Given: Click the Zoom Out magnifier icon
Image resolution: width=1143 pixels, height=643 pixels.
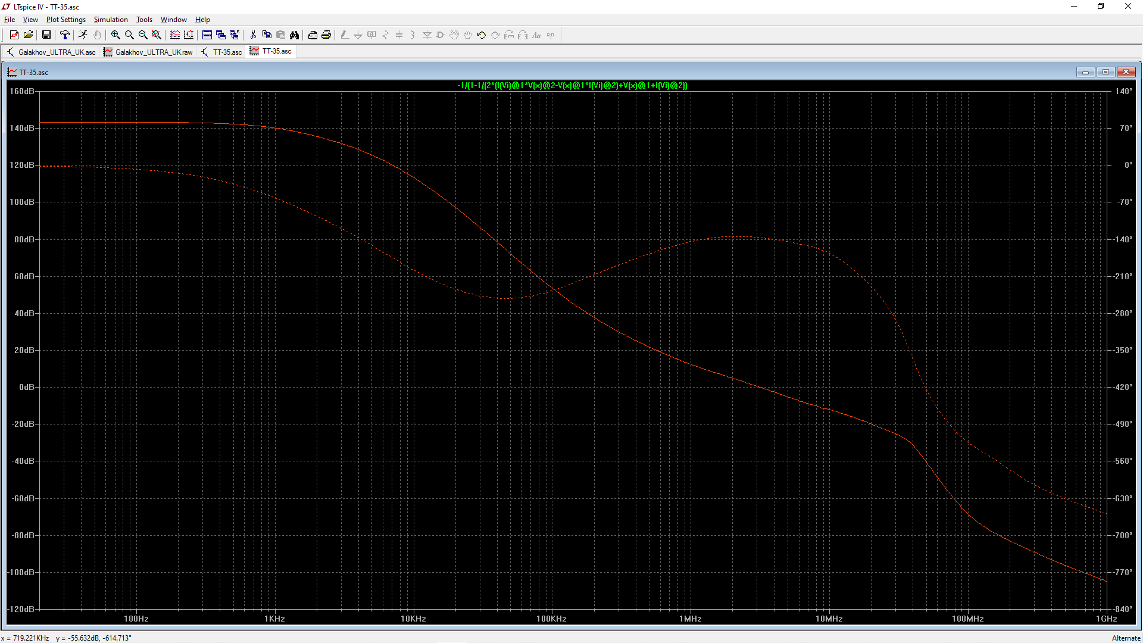Looking at the screenshot, I should point(143,35).
